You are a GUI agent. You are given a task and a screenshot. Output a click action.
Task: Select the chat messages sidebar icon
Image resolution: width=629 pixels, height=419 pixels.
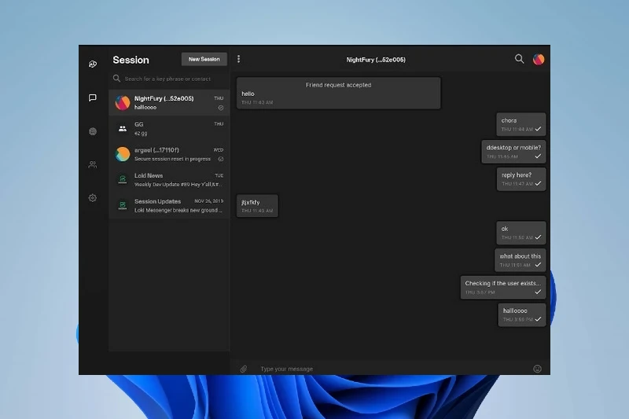(93, 97)
